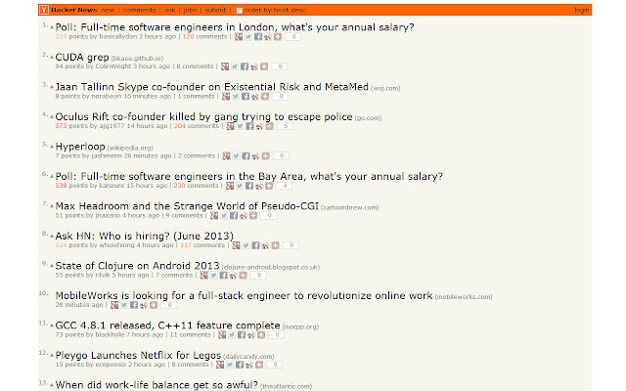The image size is (626, 391).
Task: Click the wsj.com domain label
Action: tap(385, 88)
